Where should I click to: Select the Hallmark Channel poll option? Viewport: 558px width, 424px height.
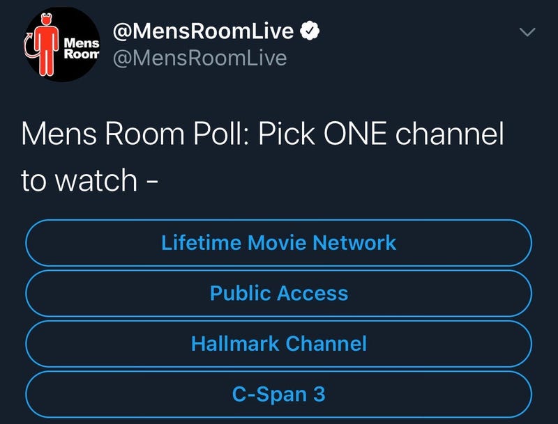tap(278, 344)
